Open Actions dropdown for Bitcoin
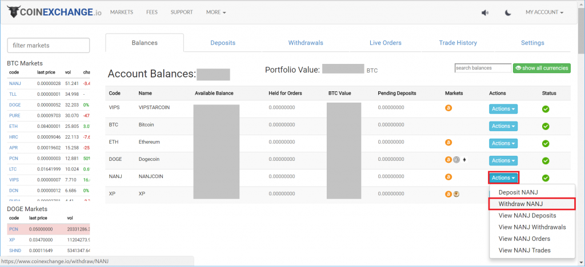Screen dimensions: 585x267 (503, 126)
